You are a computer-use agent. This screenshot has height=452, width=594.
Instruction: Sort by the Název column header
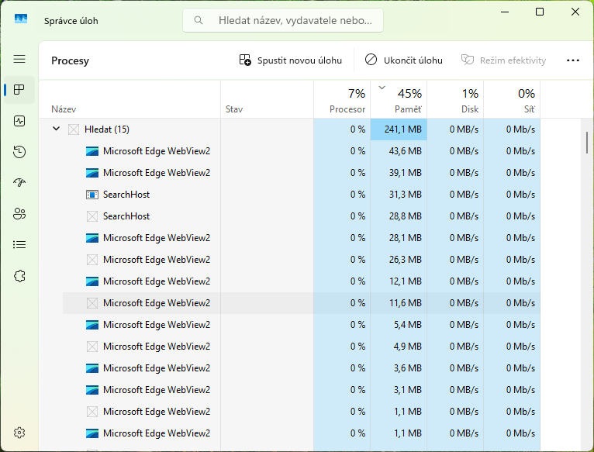pyautogui.click(x=130, y=100)
